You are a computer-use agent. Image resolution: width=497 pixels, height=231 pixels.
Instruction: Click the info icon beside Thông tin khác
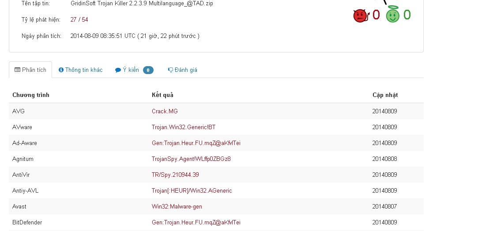[61, 70]
